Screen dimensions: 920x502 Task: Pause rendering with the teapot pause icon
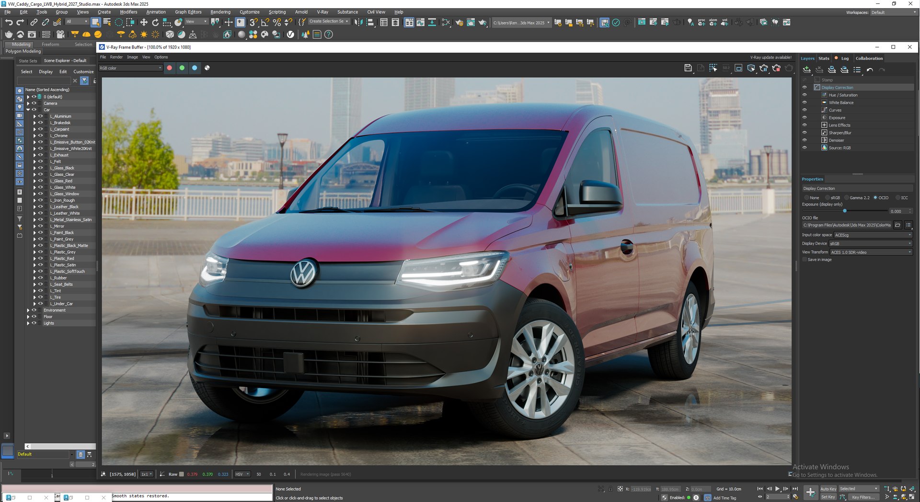[764, 68]
